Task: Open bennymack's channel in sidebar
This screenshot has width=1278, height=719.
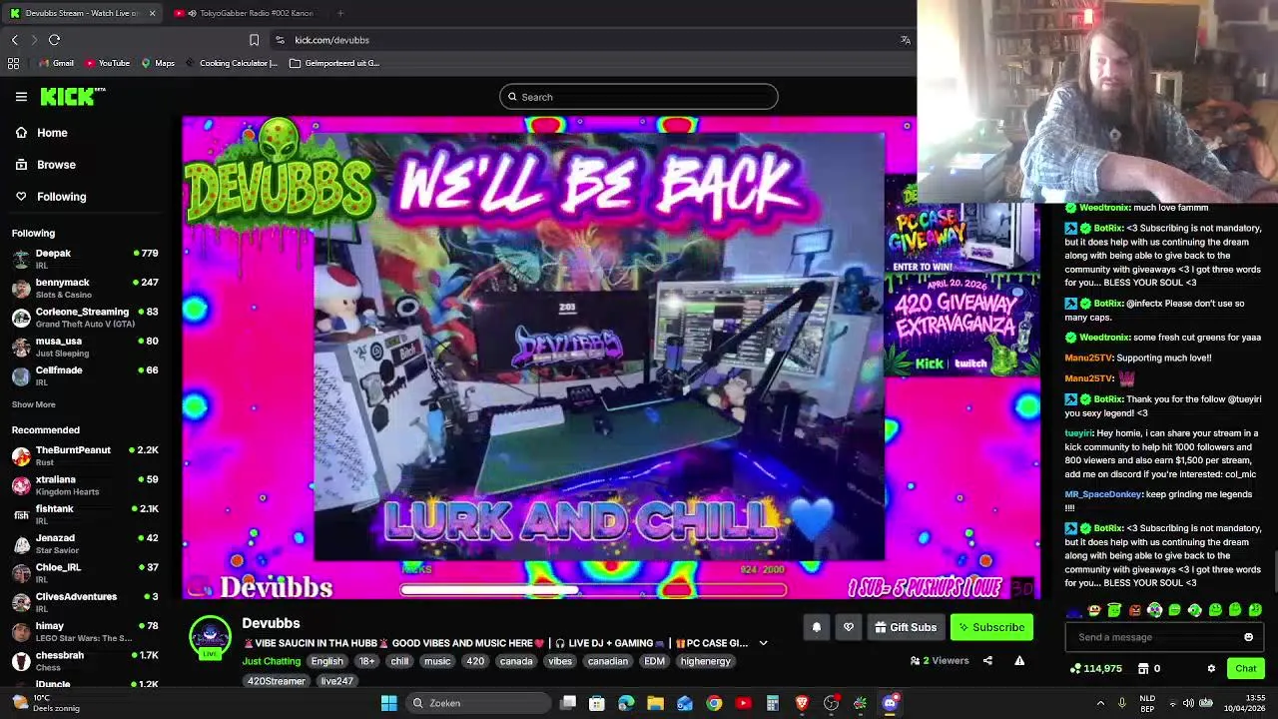Action: pyautogui.click(x=85, y=288)
